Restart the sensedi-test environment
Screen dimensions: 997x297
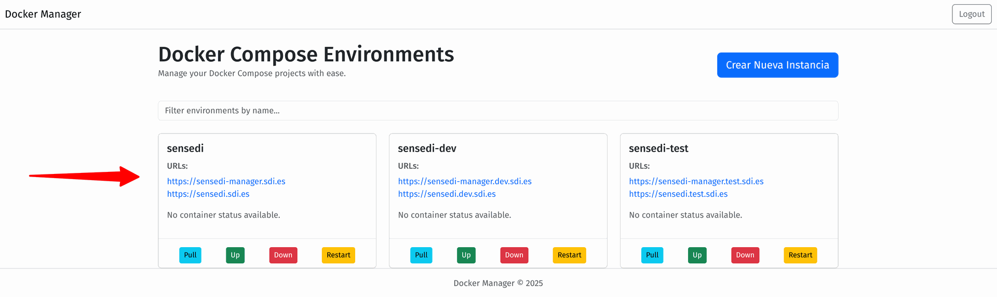tap(800, 255)
